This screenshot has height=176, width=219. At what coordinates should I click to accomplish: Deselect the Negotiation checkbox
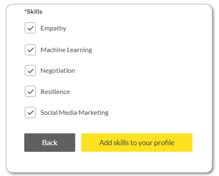tap(30, 70)
